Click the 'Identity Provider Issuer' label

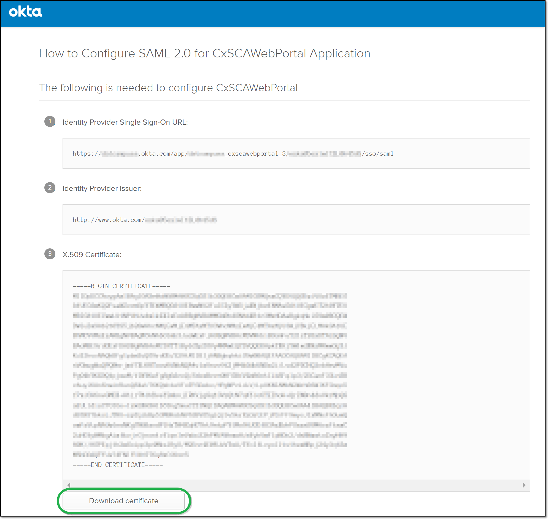(x=102, y=188)
